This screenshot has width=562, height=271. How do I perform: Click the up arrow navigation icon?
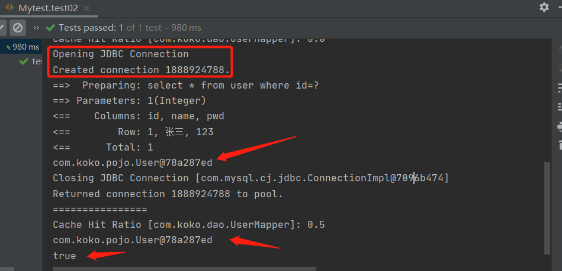pyautogui.click(x=560, y=49)
